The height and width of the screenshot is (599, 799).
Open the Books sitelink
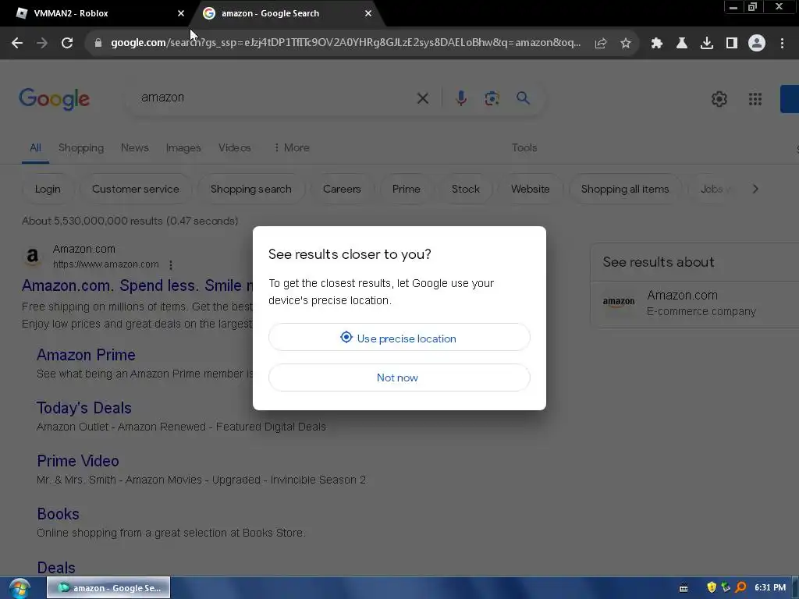58,514
